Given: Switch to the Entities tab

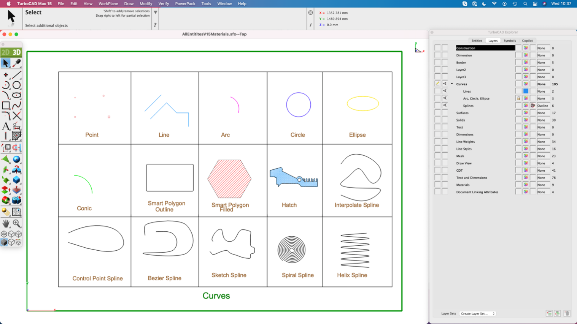Looking at the screenshot, I should click(x=477, y=41).
